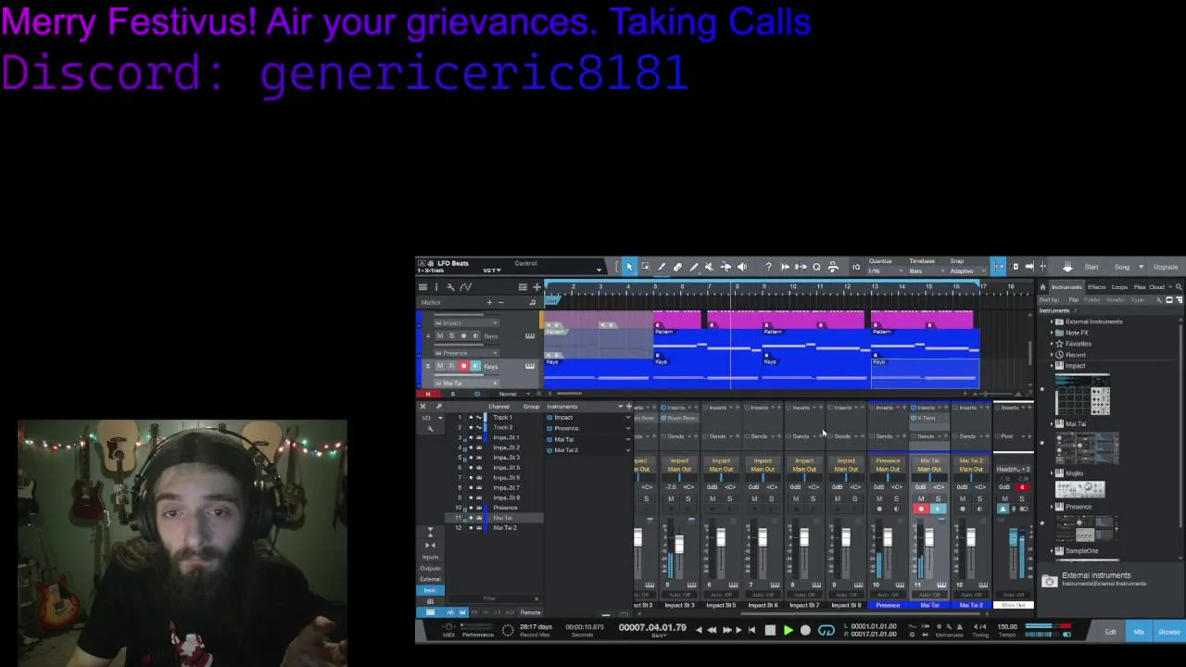Image resolution: width=1186 pixels, height=667 pixels.
Task: Open the Start page
Action: [x=1091, y=267]
